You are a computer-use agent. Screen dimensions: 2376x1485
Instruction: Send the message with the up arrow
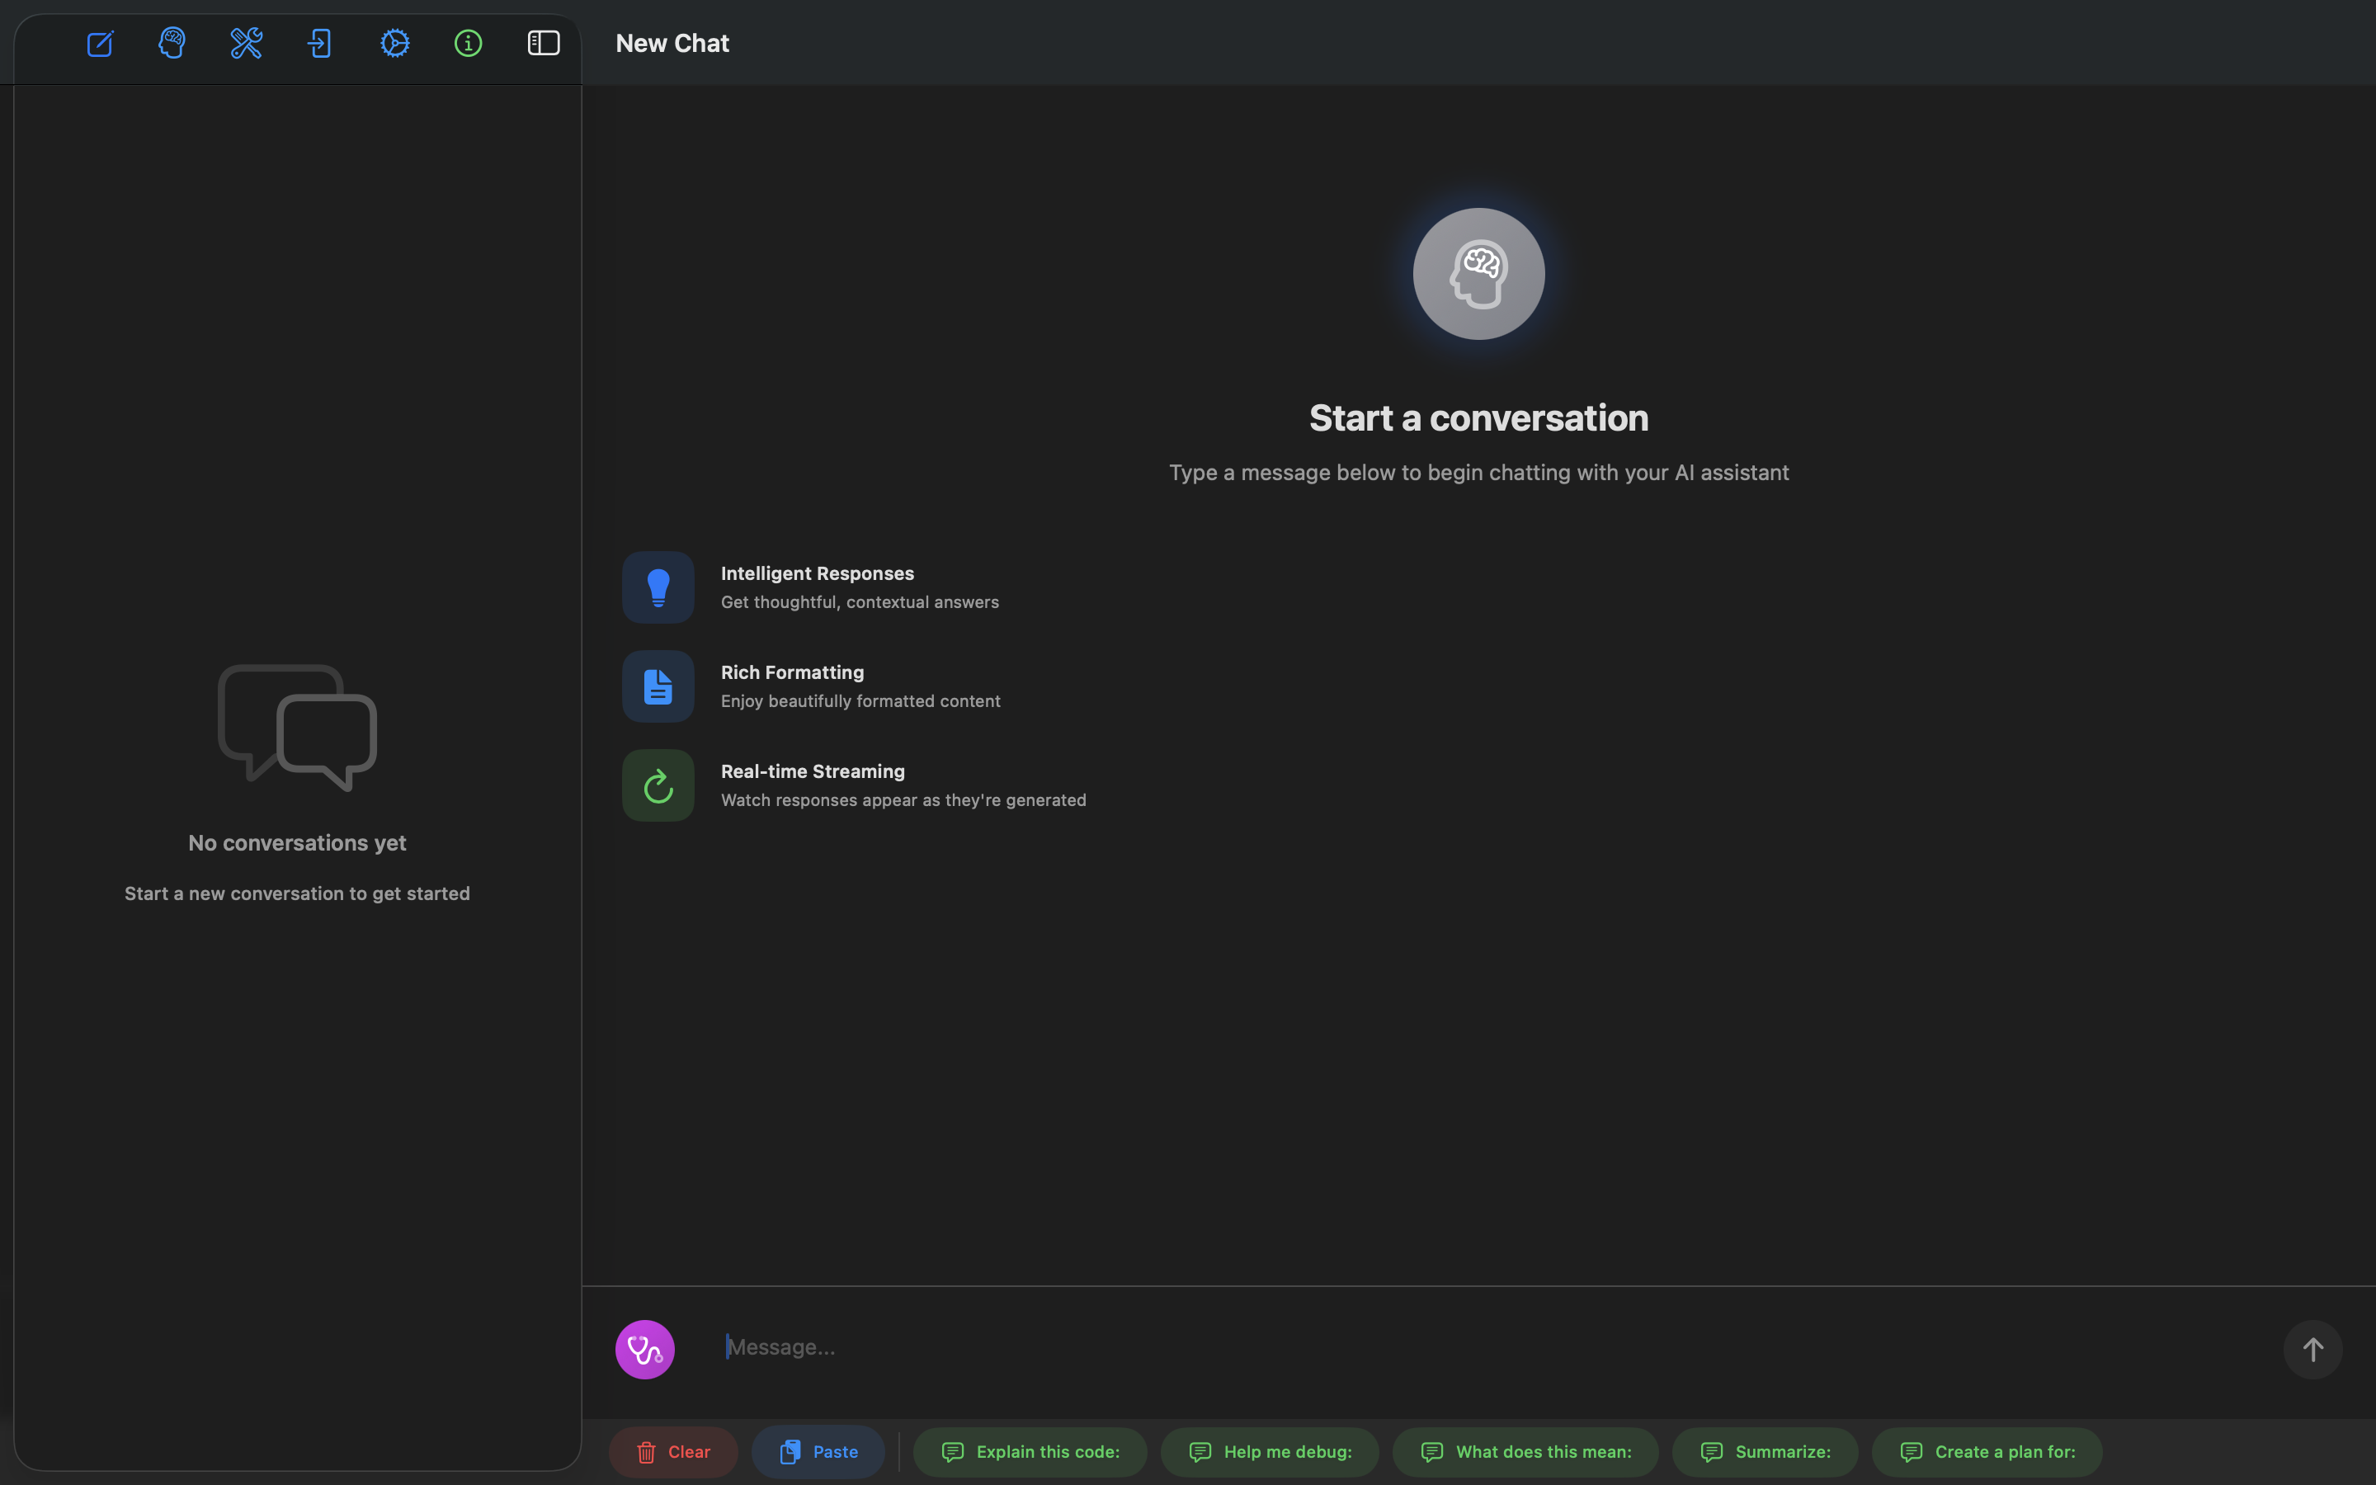tap(2313, 1349)
